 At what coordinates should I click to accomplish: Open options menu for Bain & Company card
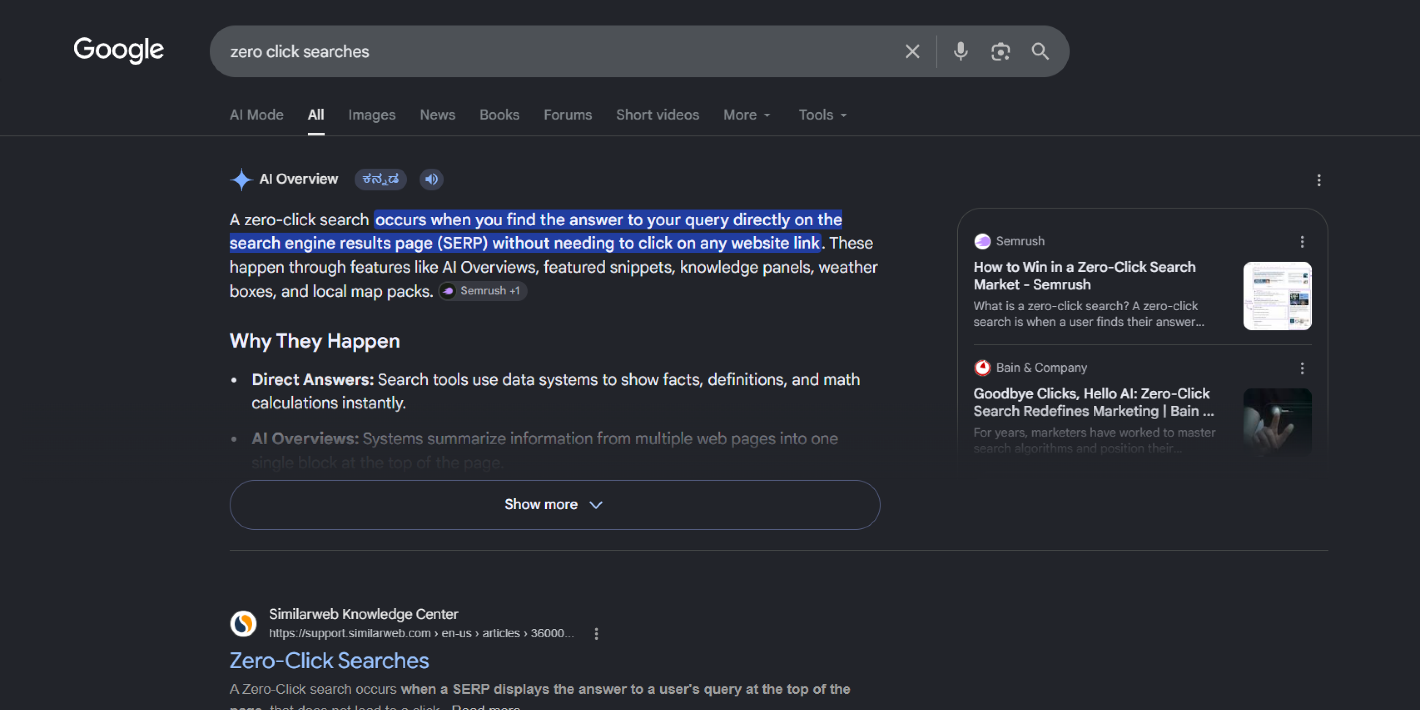(1302, 368)
